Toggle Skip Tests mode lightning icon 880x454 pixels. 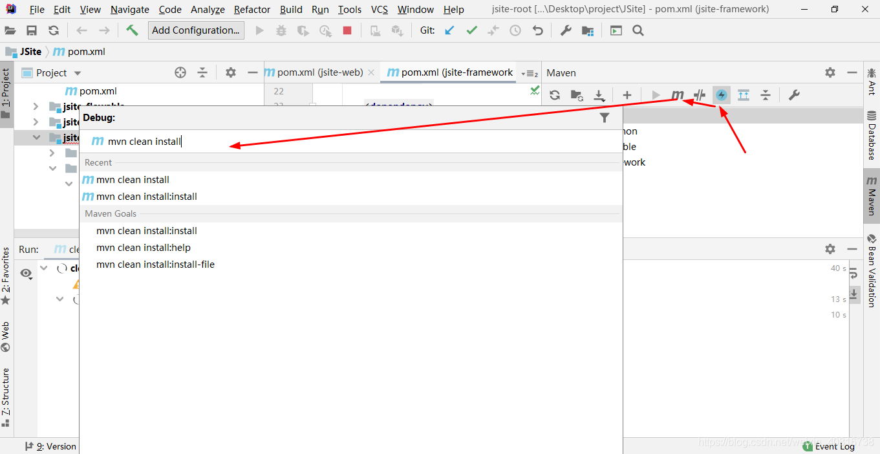722,95
